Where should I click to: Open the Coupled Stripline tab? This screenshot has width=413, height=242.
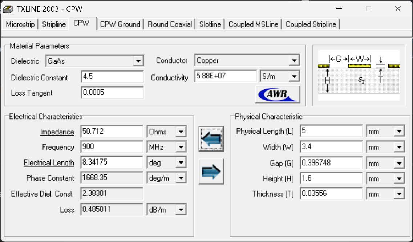(x=311, y=24)
